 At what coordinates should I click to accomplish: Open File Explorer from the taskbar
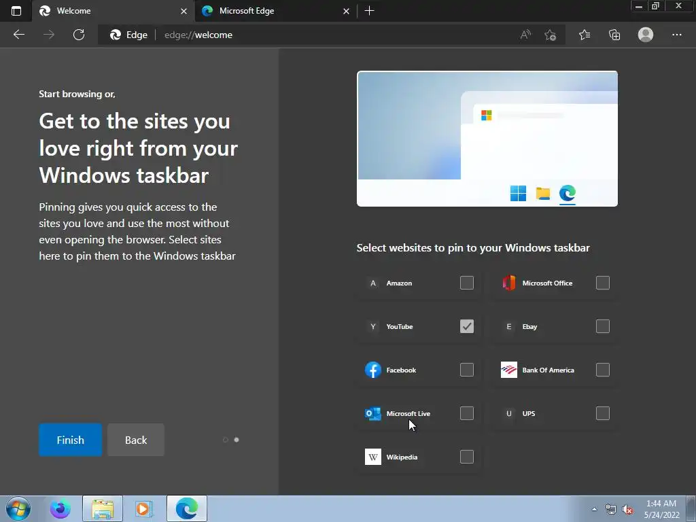[103, 508]
